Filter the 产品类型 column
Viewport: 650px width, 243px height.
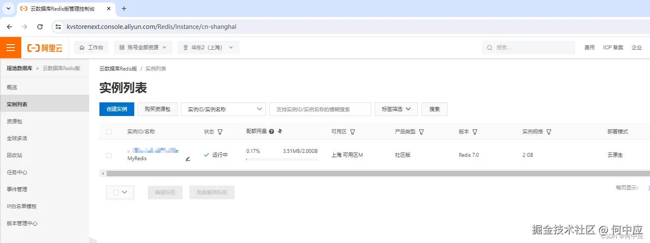tap(421, 132)
